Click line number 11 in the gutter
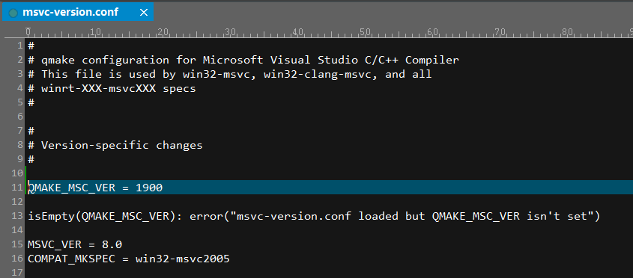Screen dimensions: 633x278 18,188
